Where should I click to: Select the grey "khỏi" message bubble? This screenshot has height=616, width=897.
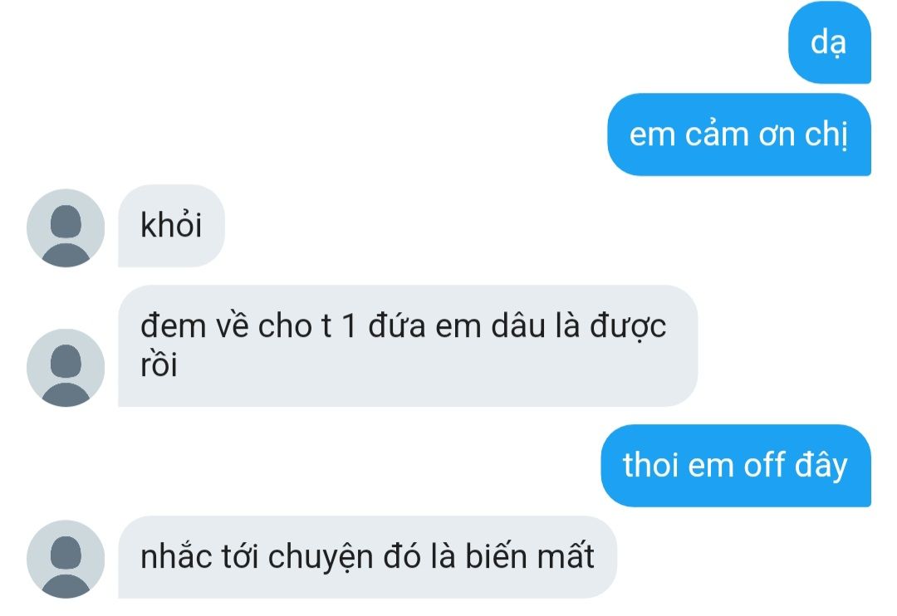(171, 225)
